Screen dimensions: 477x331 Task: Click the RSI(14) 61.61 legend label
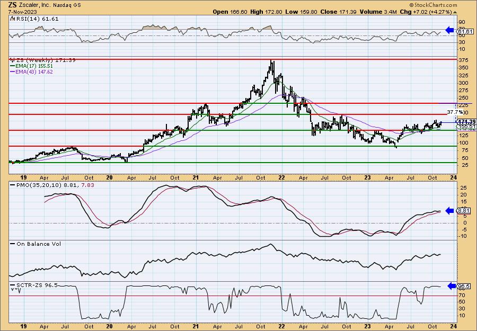[x=37, y=19]
